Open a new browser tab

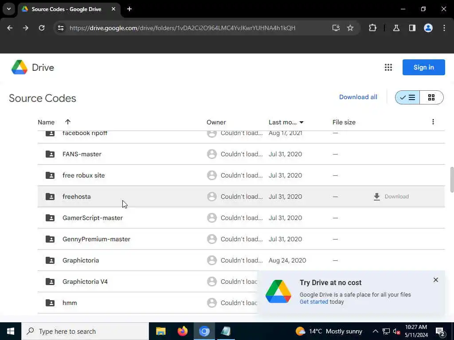(129, 9)
